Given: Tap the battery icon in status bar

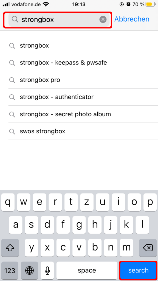Looking at the screenshot, I should [x=150, y=4].
